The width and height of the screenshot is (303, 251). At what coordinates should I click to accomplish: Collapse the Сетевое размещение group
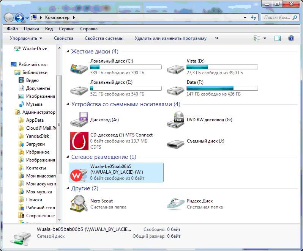pos(68,157)
